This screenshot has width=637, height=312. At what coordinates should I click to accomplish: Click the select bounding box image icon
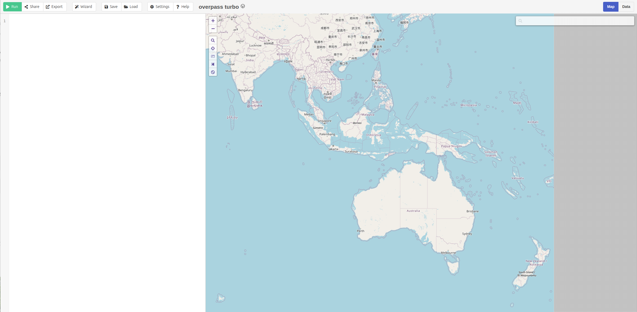[x=213, y=56]
